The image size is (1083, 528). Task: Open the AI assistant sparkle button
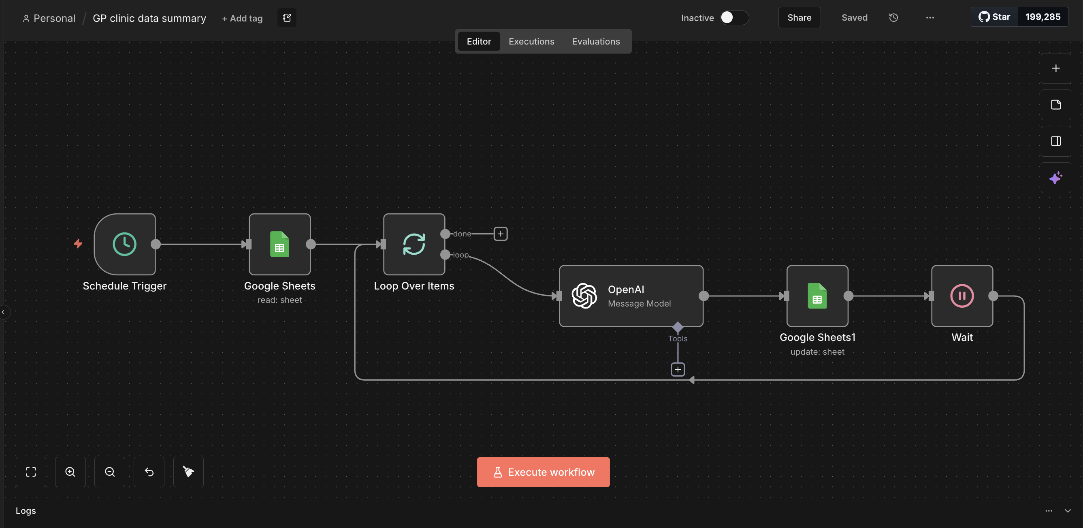click(1056, 178)
